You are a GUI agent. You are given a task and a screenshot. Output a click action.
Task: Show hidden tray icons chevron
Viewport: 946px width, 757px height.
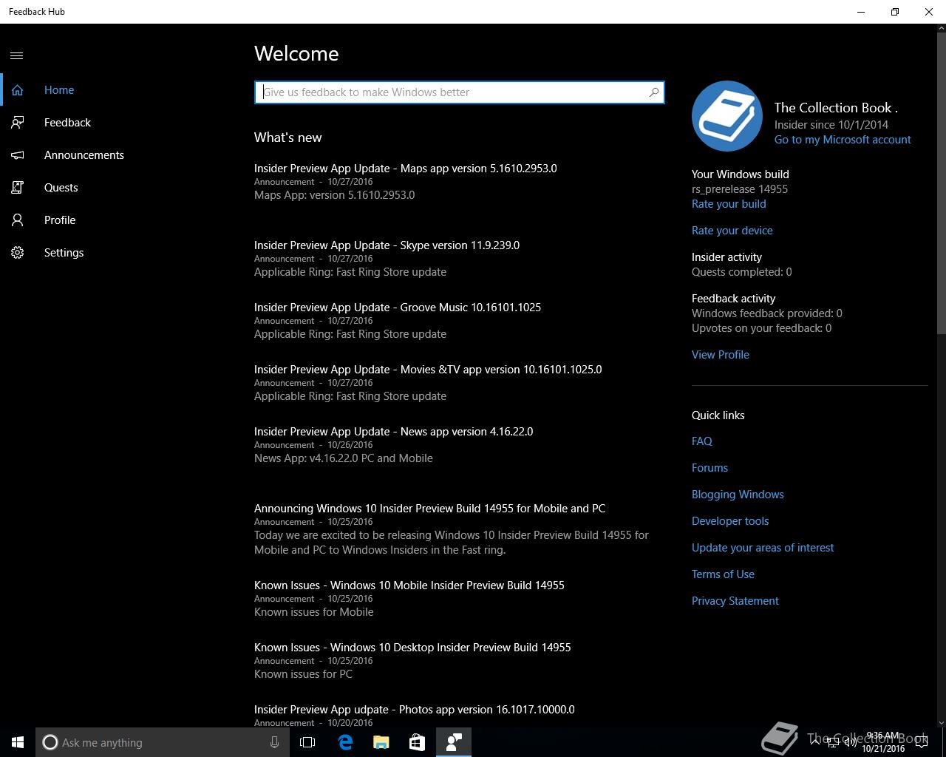click(x=816, y=743)
